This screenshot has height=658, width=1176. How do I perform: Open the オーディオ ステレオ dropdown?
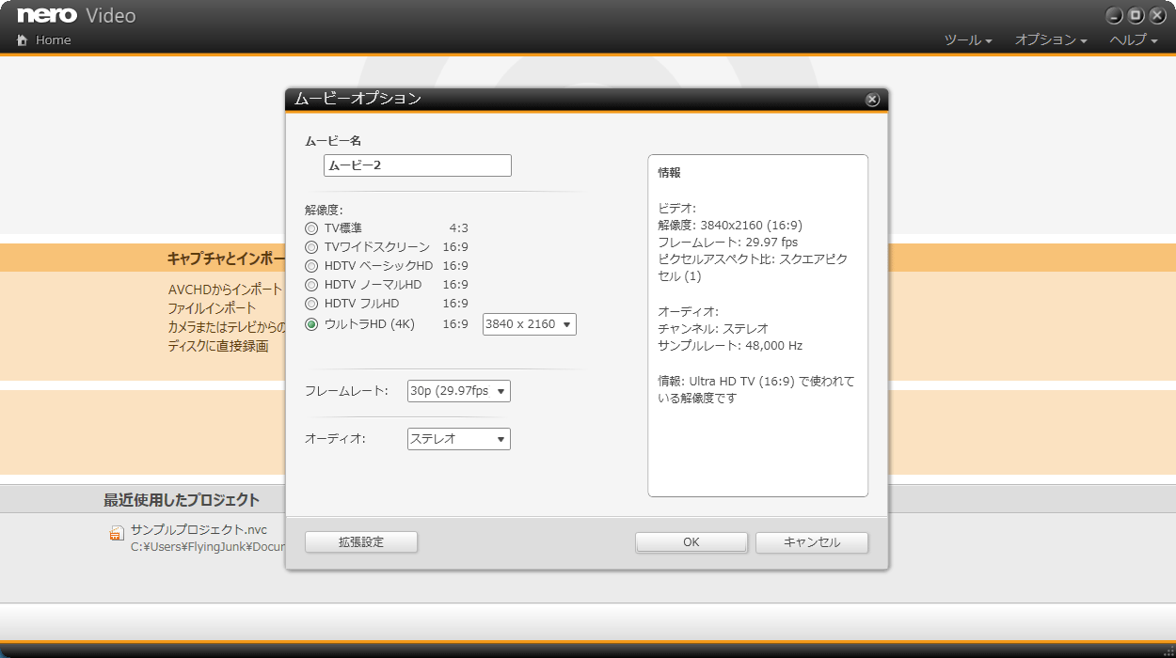point(459,439)
